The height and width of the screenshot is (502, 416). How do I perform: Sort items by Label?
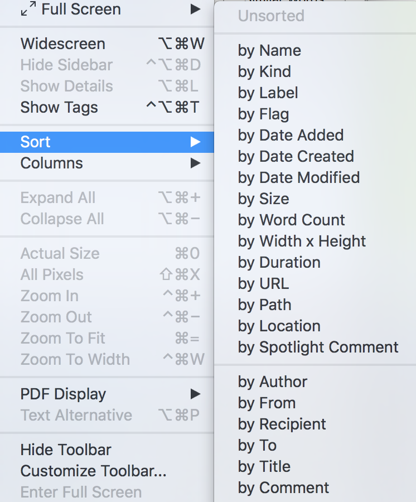pyautogui.click(x=315, y=93)
